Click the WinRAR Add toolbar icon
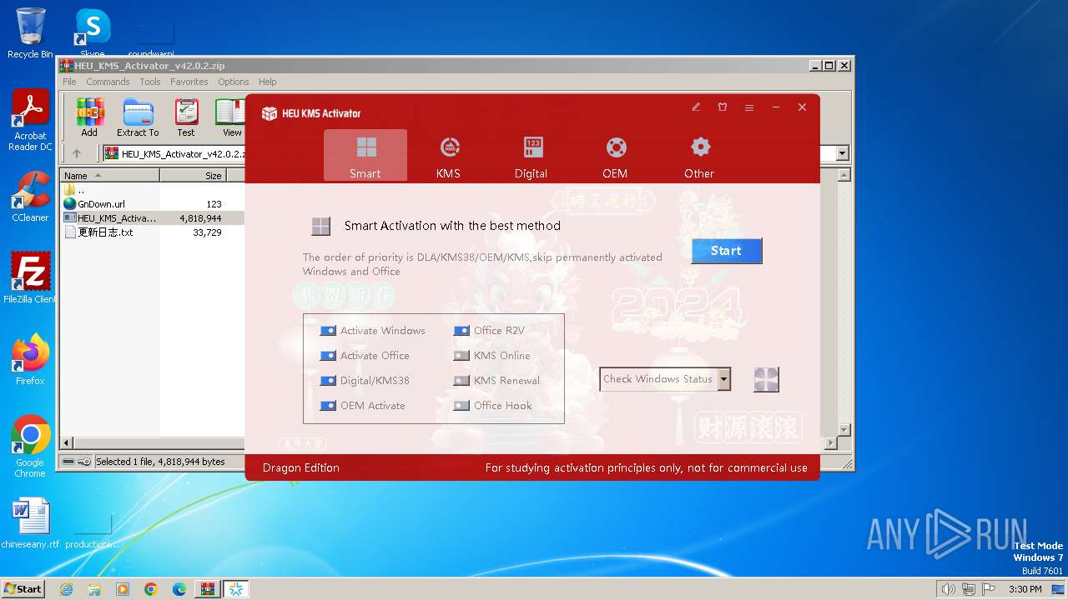This screenshot has height=600, width=1068. tap(89, 117)
